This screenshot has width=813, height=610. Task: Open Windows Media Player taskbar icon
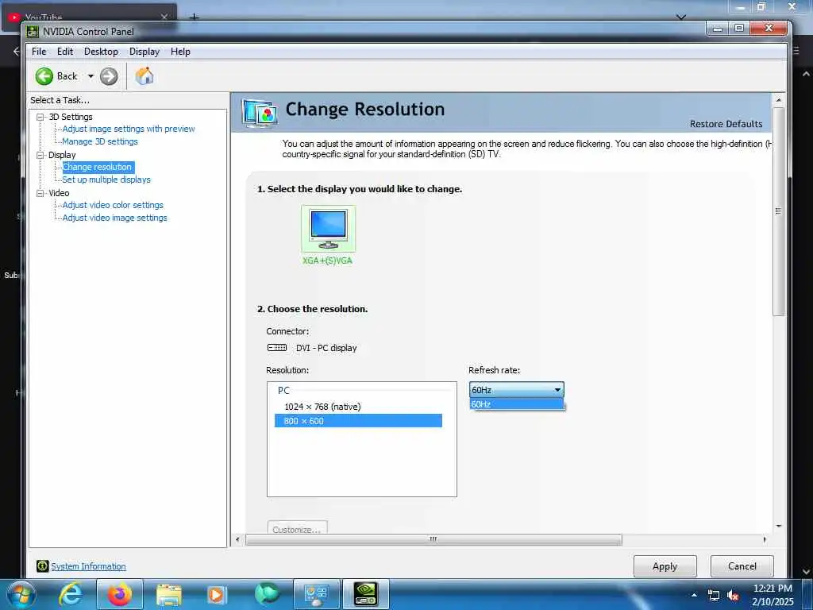(217, 594)
